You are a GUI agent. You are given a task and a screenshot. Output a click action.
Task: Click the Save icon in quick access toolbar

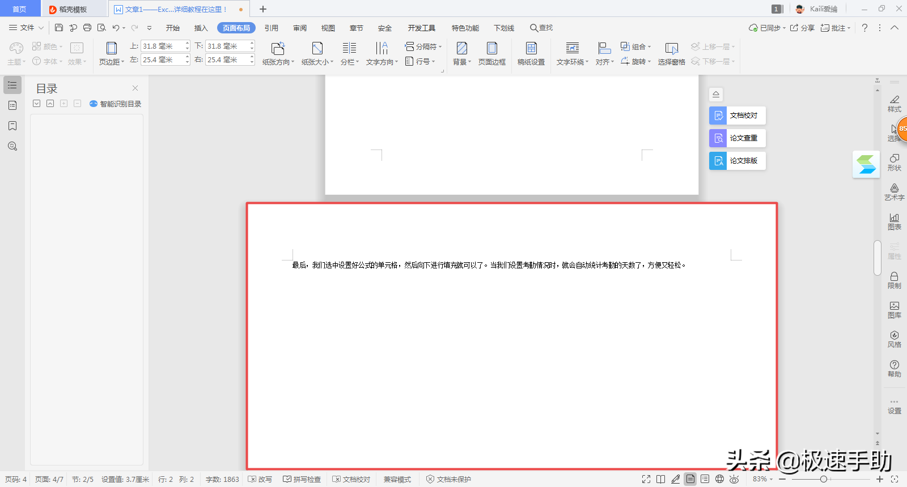(59, 28)
